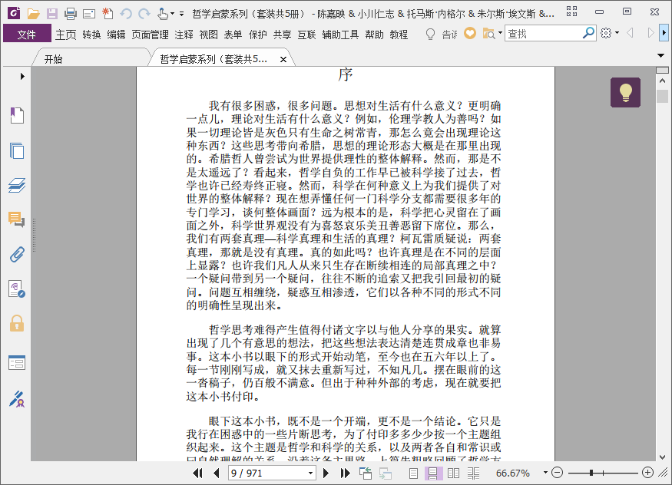Screen dimensions: 672x485
Task: Jump to the first page
Action: (x=197, y=473)
